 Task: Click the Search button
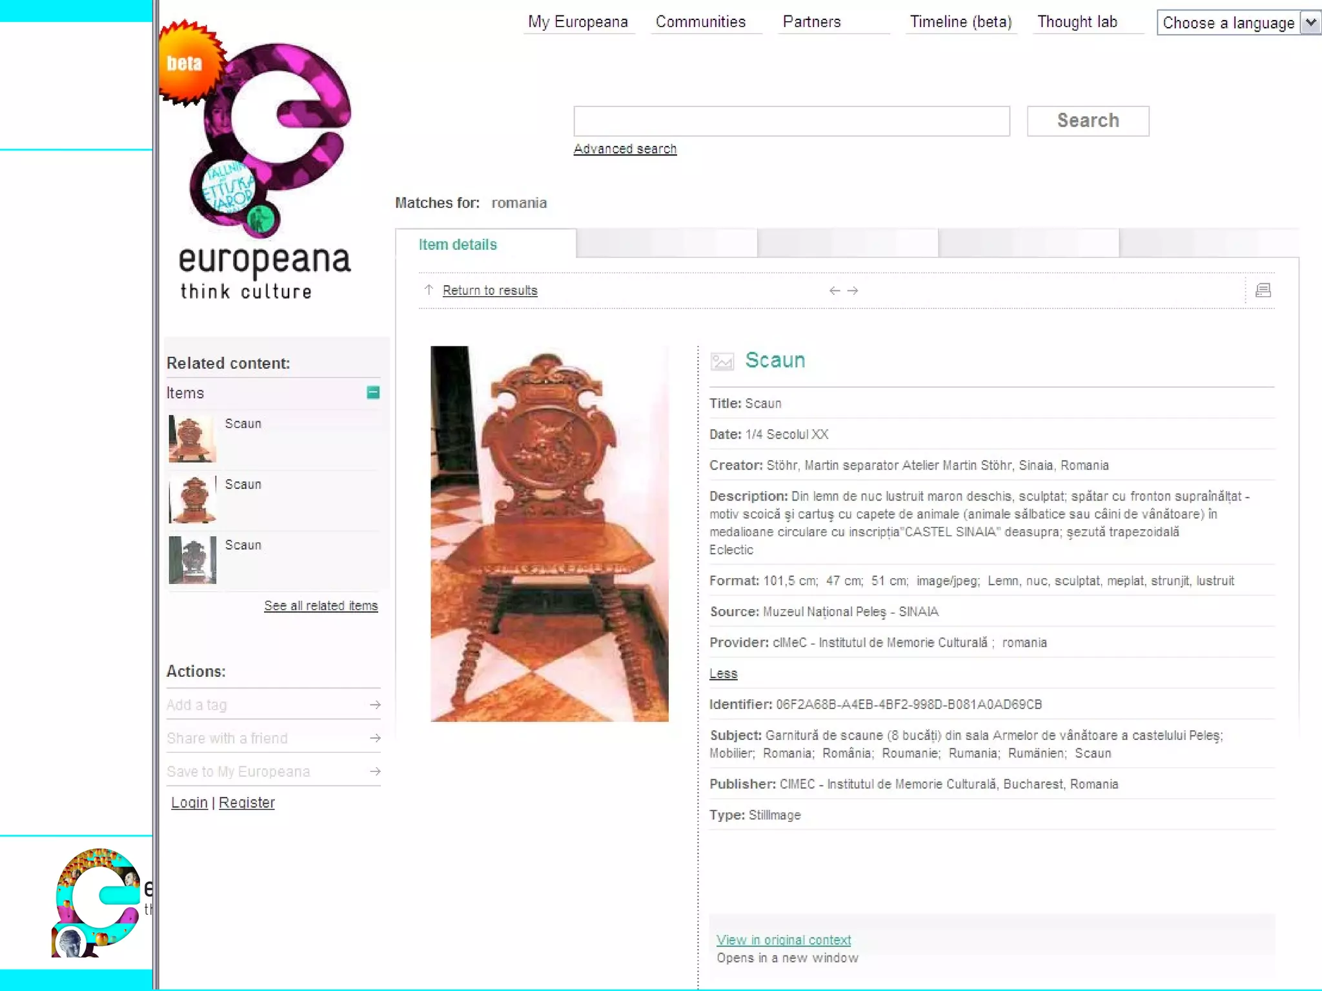click(x=1088, y=121)
